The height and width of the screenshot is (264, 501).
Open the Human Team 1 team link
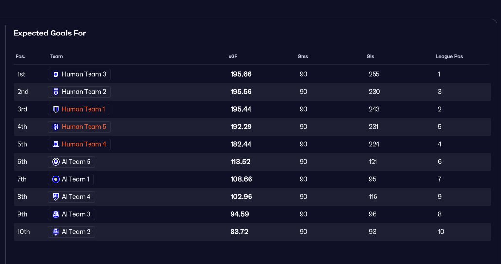coord(83,109)
